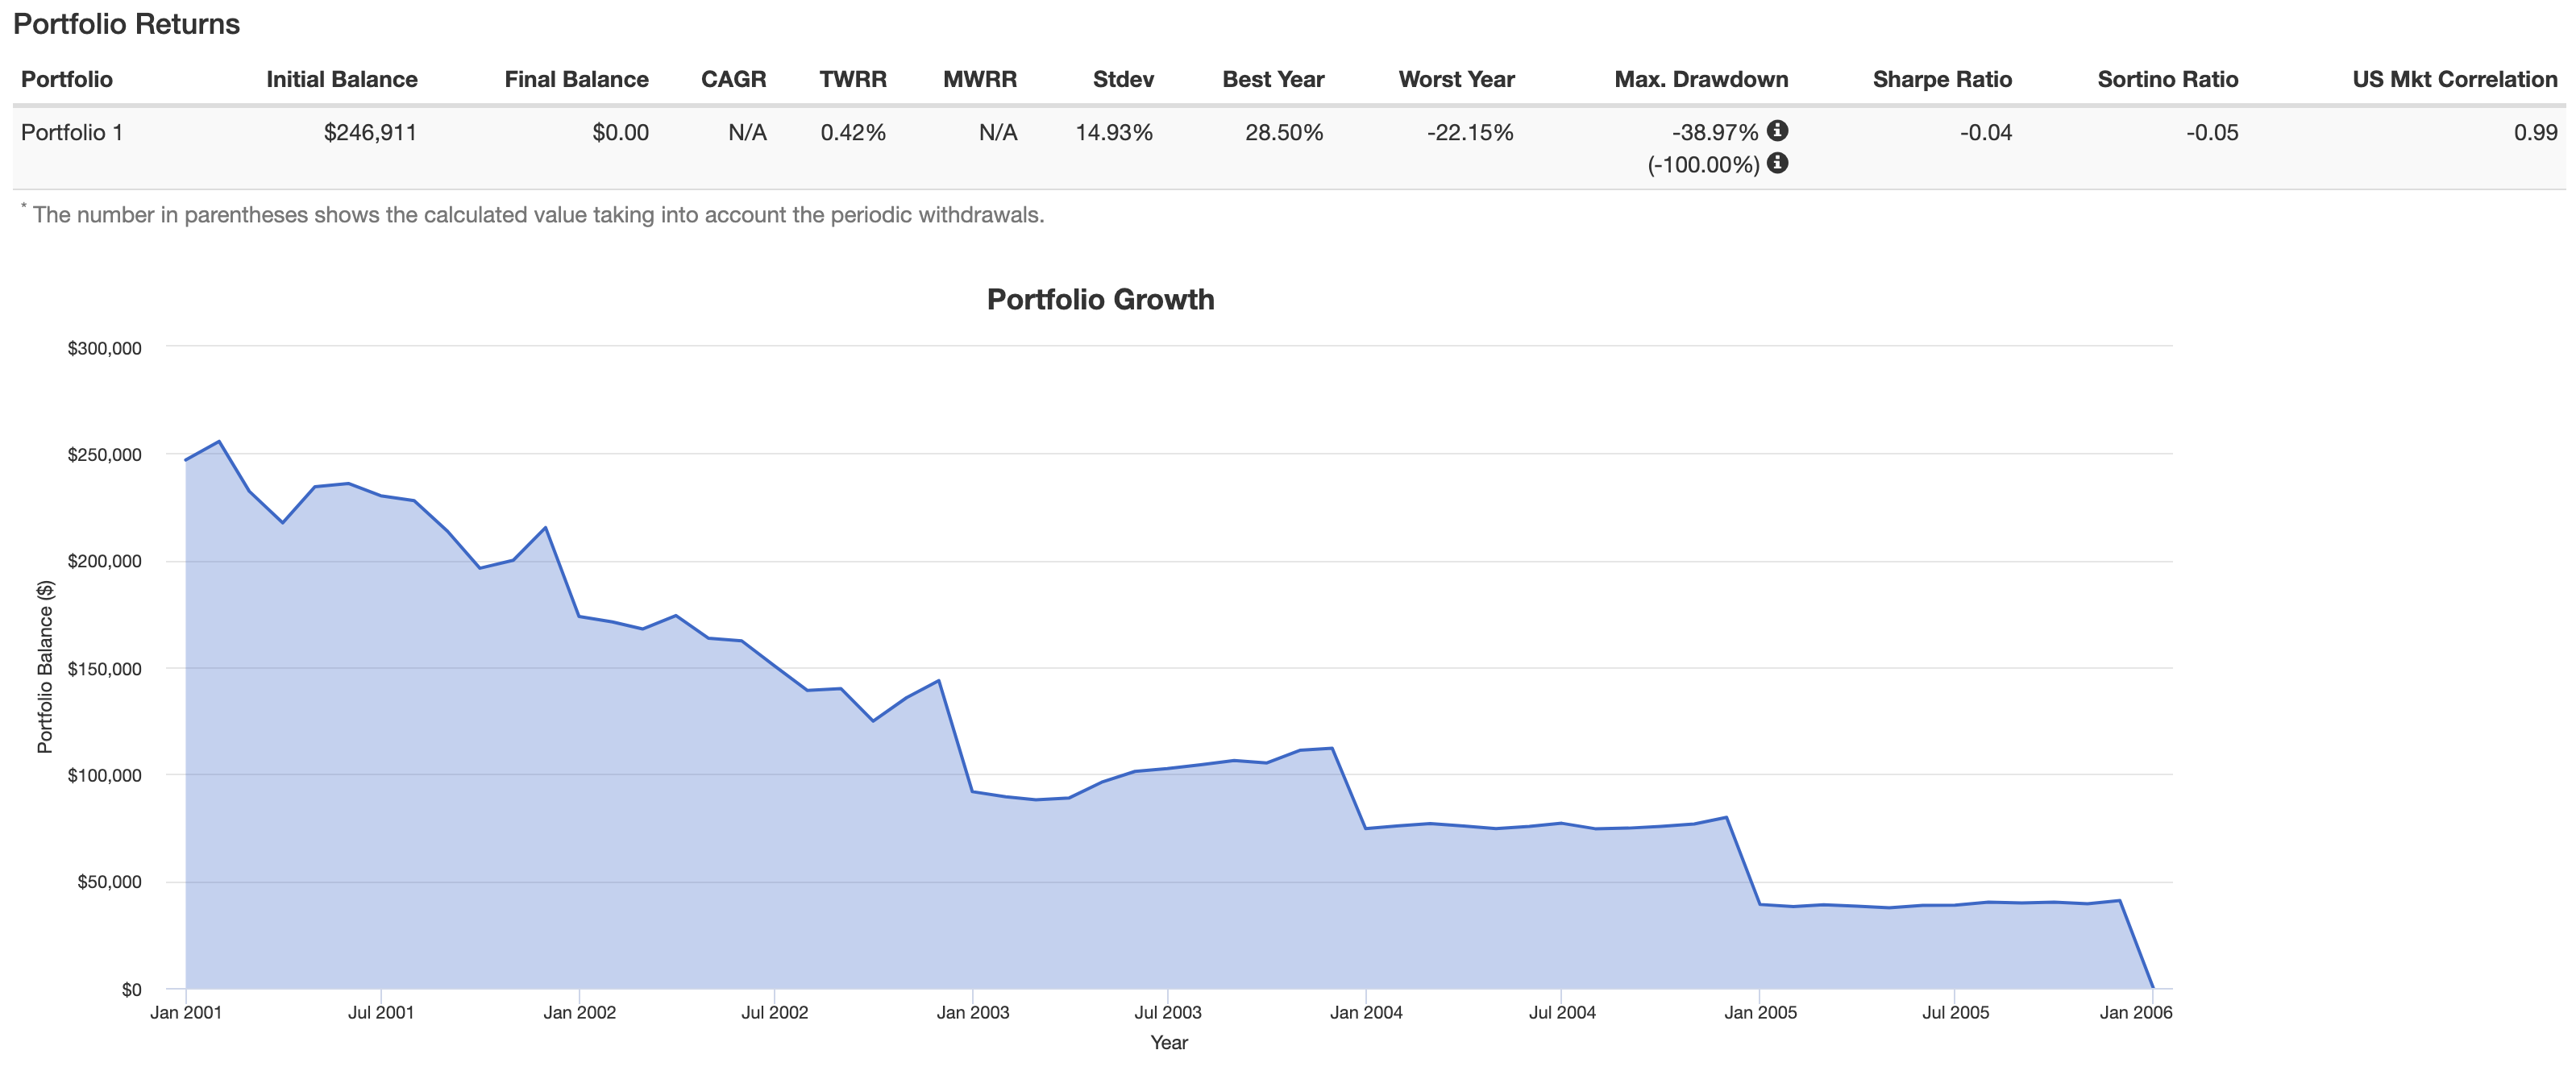Click info icon beside -38.97% drawdown
2576x1075 pixels.
click(x=1777, y=130)
